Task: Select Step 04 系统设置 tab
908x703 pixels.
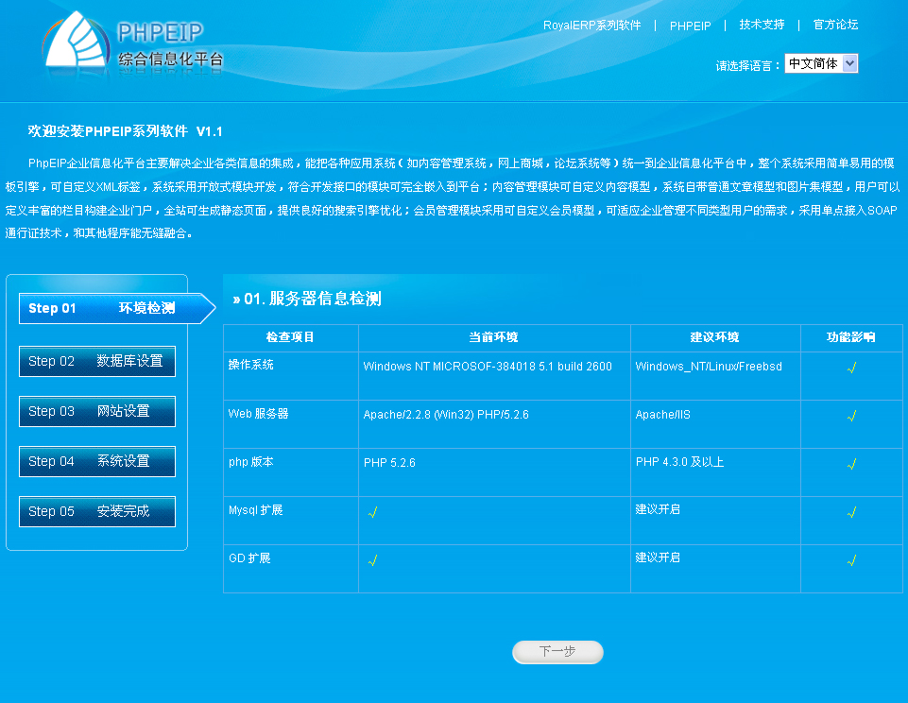Action: click(96, 461)
